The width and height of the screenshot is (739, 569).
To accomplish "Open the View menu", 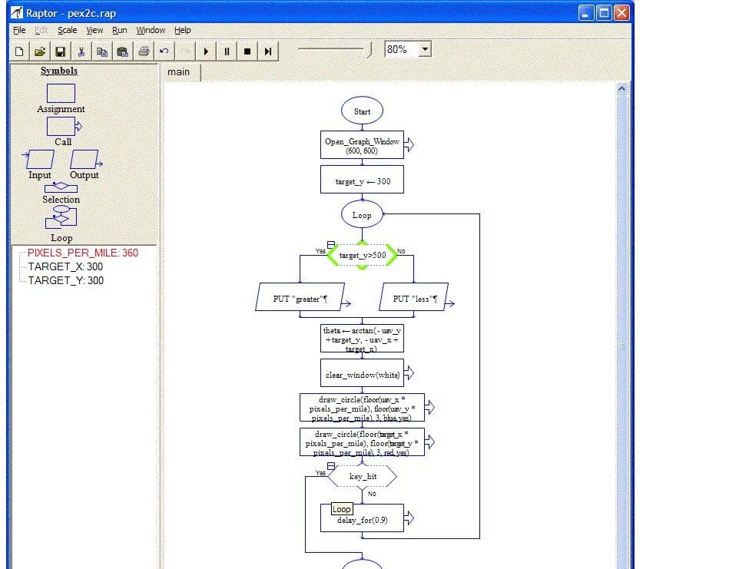I will [94, 30].
